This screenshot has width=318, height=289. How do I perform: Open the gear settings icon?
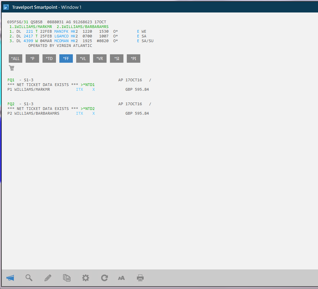click(x=86, y=278)
